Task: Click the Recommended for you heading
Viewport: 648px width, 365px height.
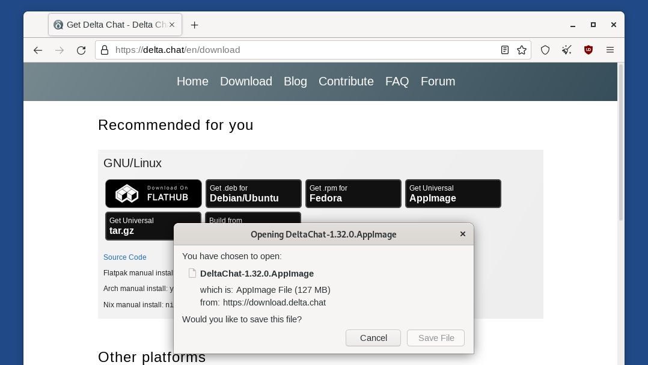Action: click(x=176, y=125)
